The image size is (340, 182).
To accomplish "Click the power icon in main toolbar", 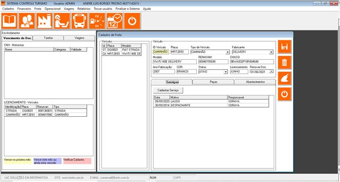I will click(x=132, y=21).
